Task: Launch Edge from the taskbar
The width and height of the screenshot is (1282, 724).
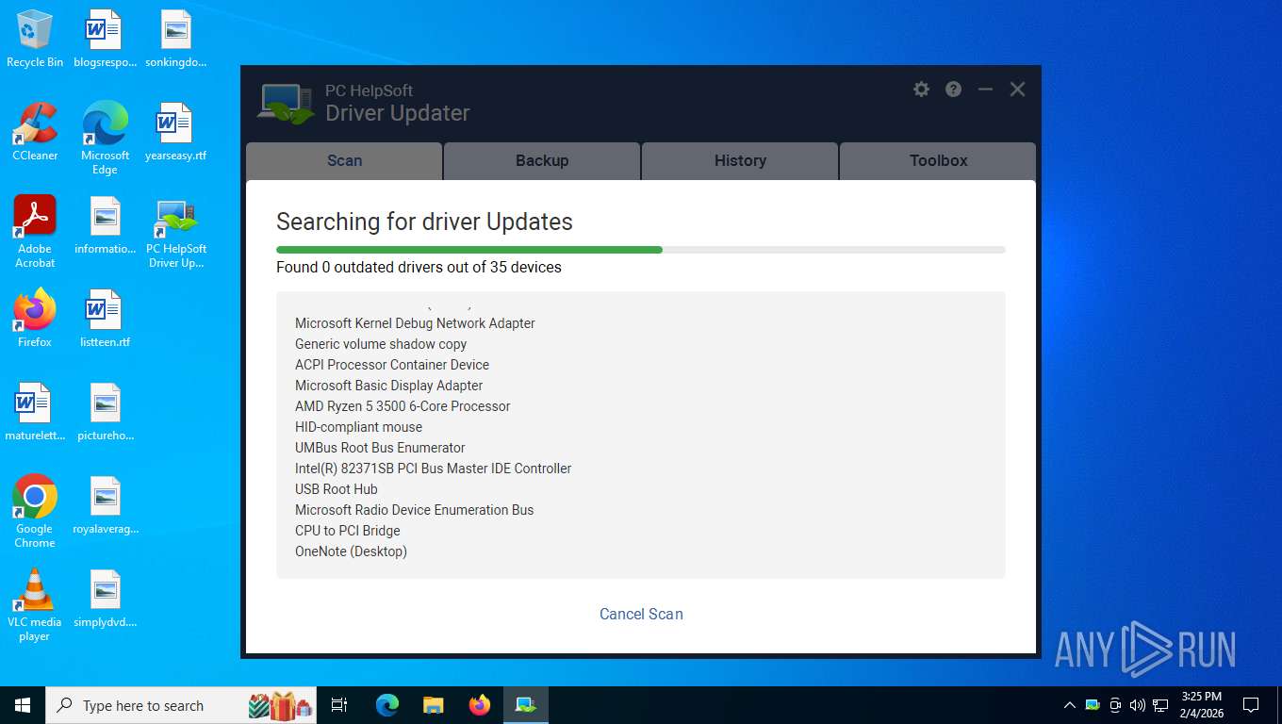Action: (x=387, y=705)
